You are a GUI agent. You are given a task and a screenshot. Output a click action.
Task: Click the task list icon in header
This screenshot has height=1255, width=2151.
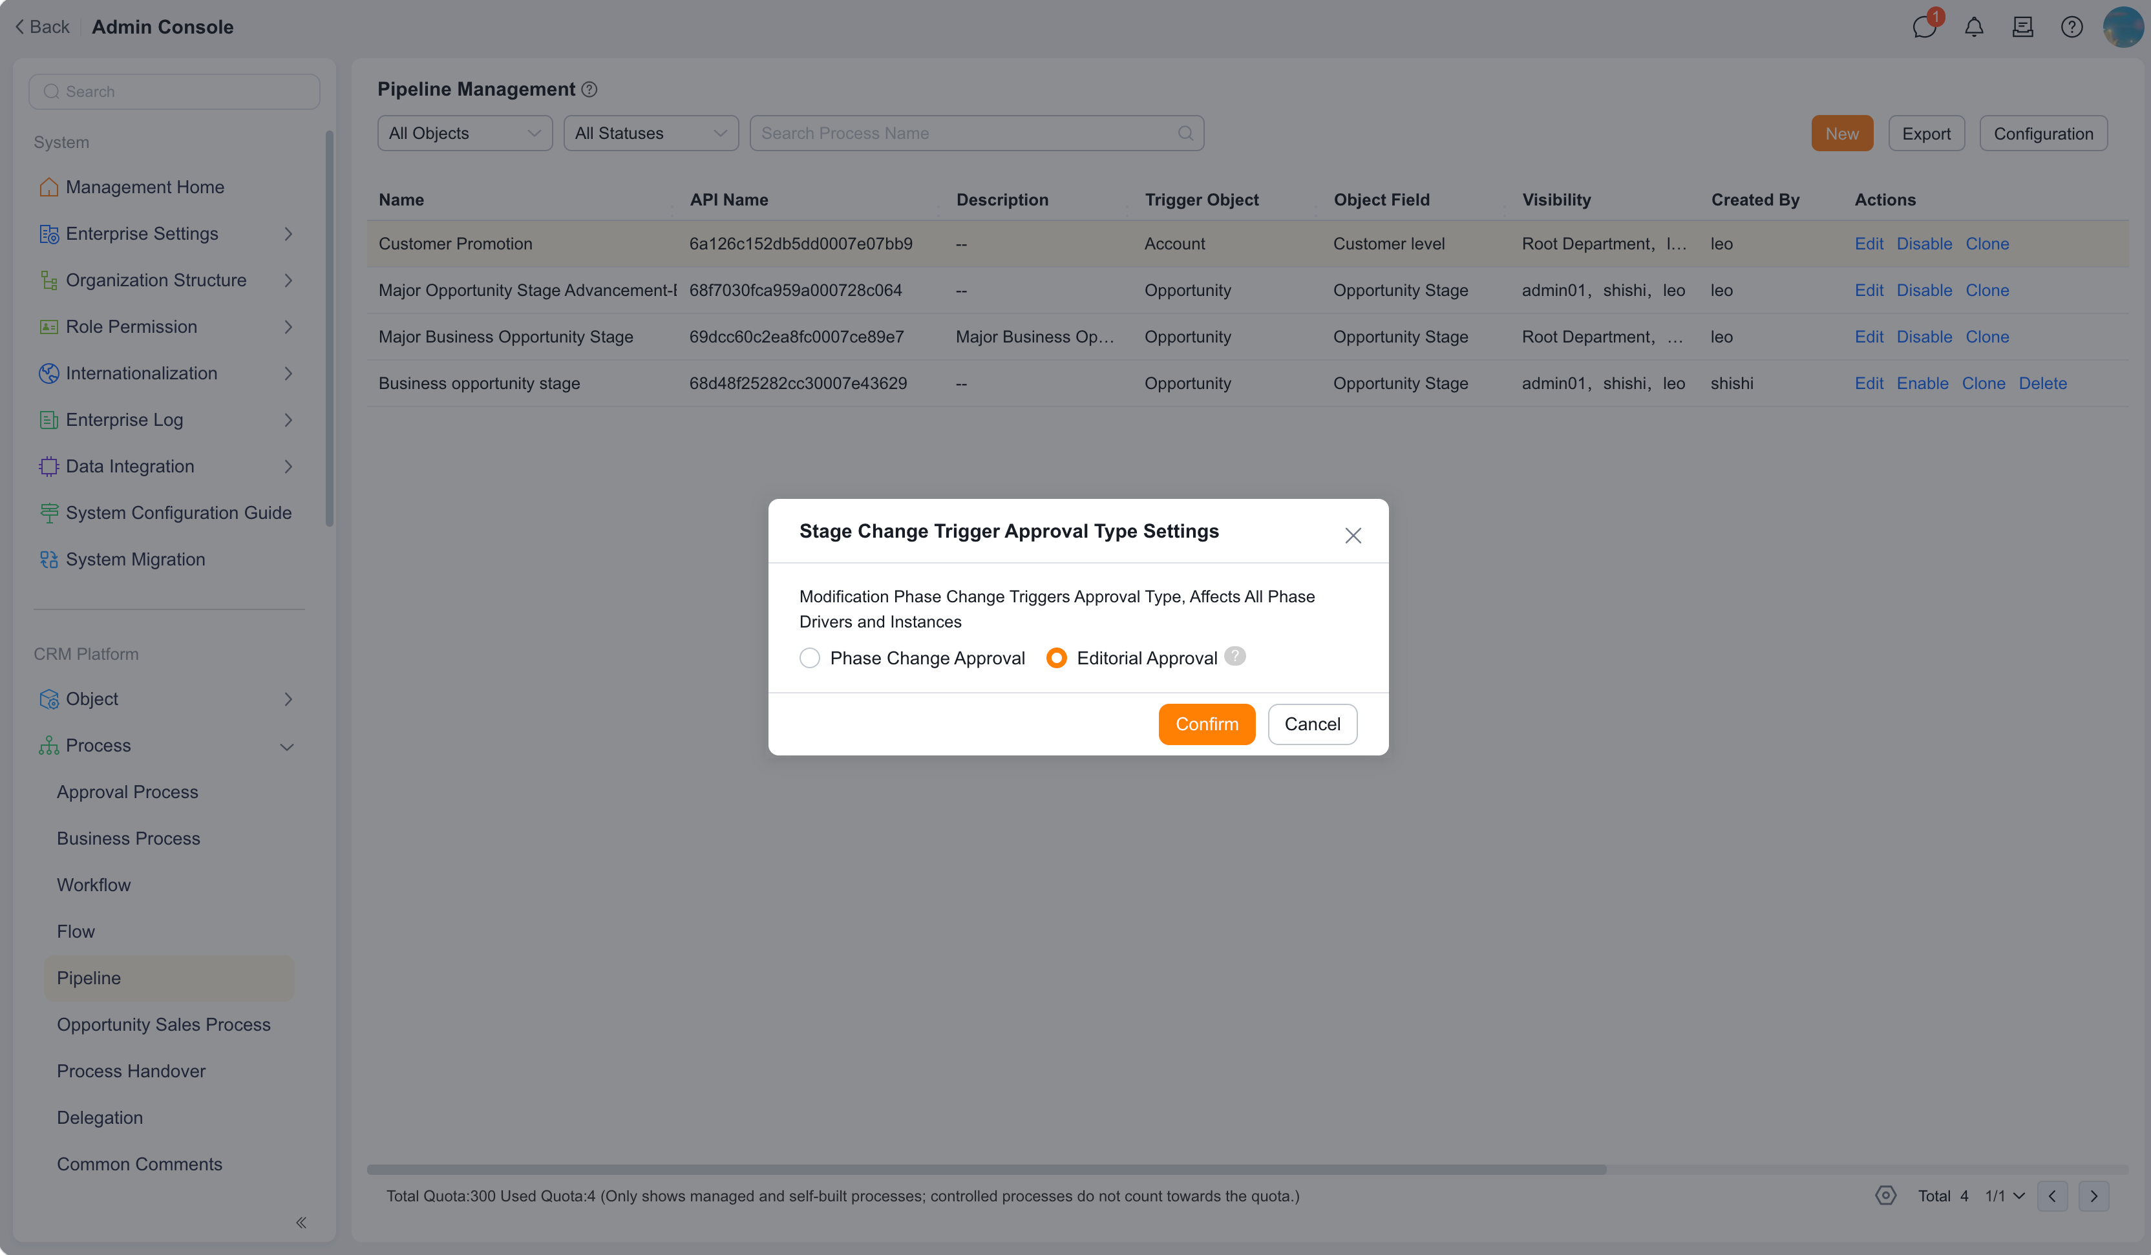2022,26
